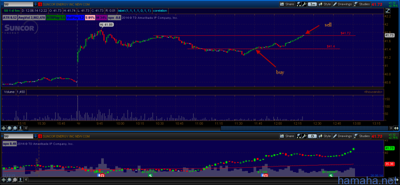The image size is (400, 185).
Task: Expand symbol dropdown arrow on lower chart
Action: pos(35,136)
